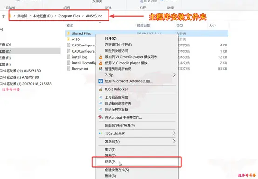Sort by 名称 column header
This screenshot has width=258, height=179.
(69, 25)
